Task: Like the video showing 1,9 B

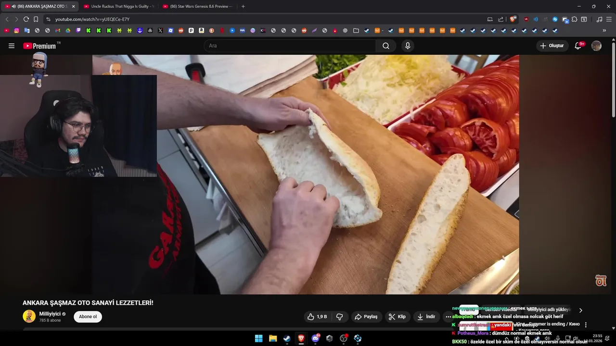Action: pos(318,317)
